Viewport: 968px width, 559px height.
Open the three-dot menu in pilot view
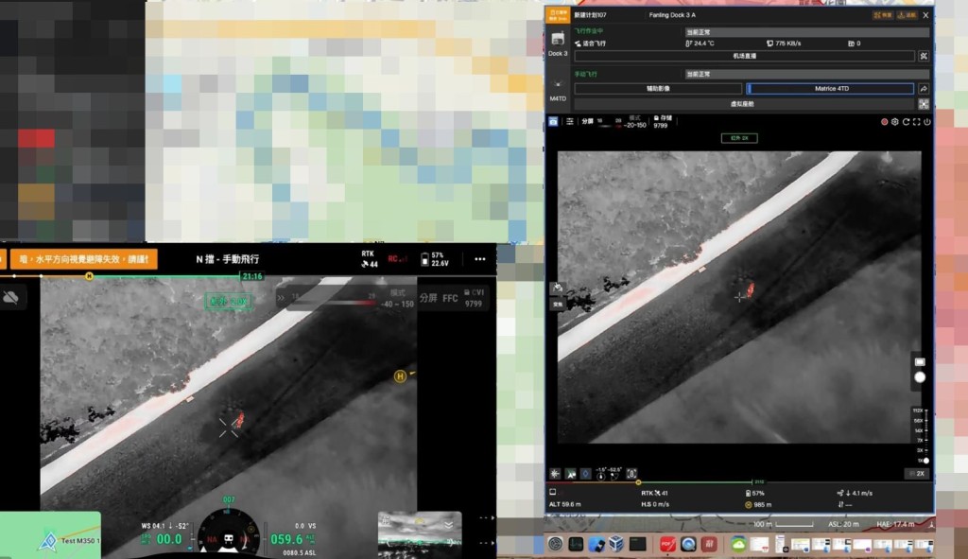(x=479, y=259)
